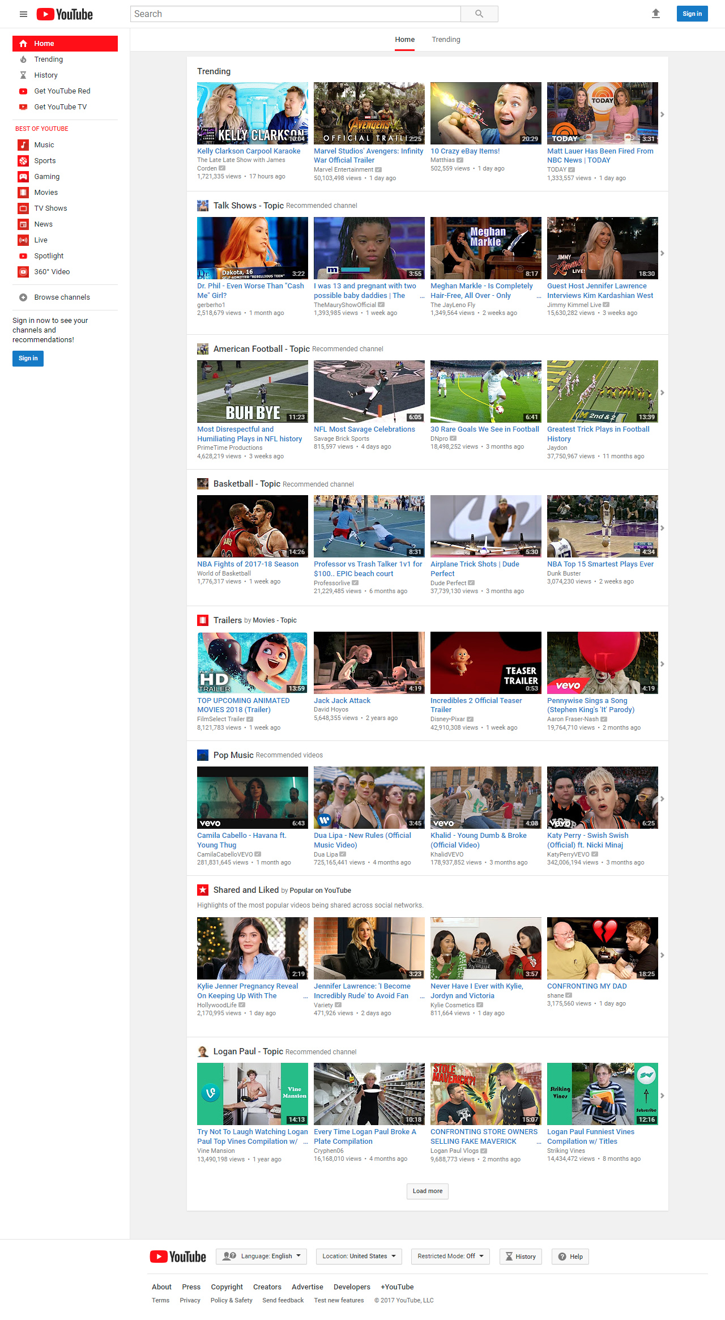Open Dude Perfect channel name
The height and width of the screenshot is (1320, 725).
tap(448, 583)
